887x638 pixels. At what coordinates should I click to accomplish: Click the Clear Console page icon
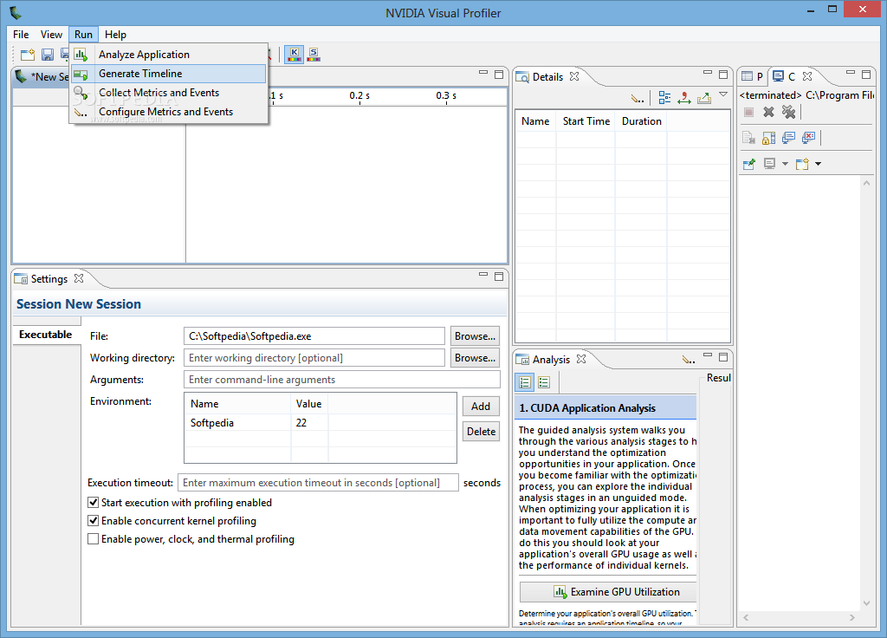(x=748, y=138)
